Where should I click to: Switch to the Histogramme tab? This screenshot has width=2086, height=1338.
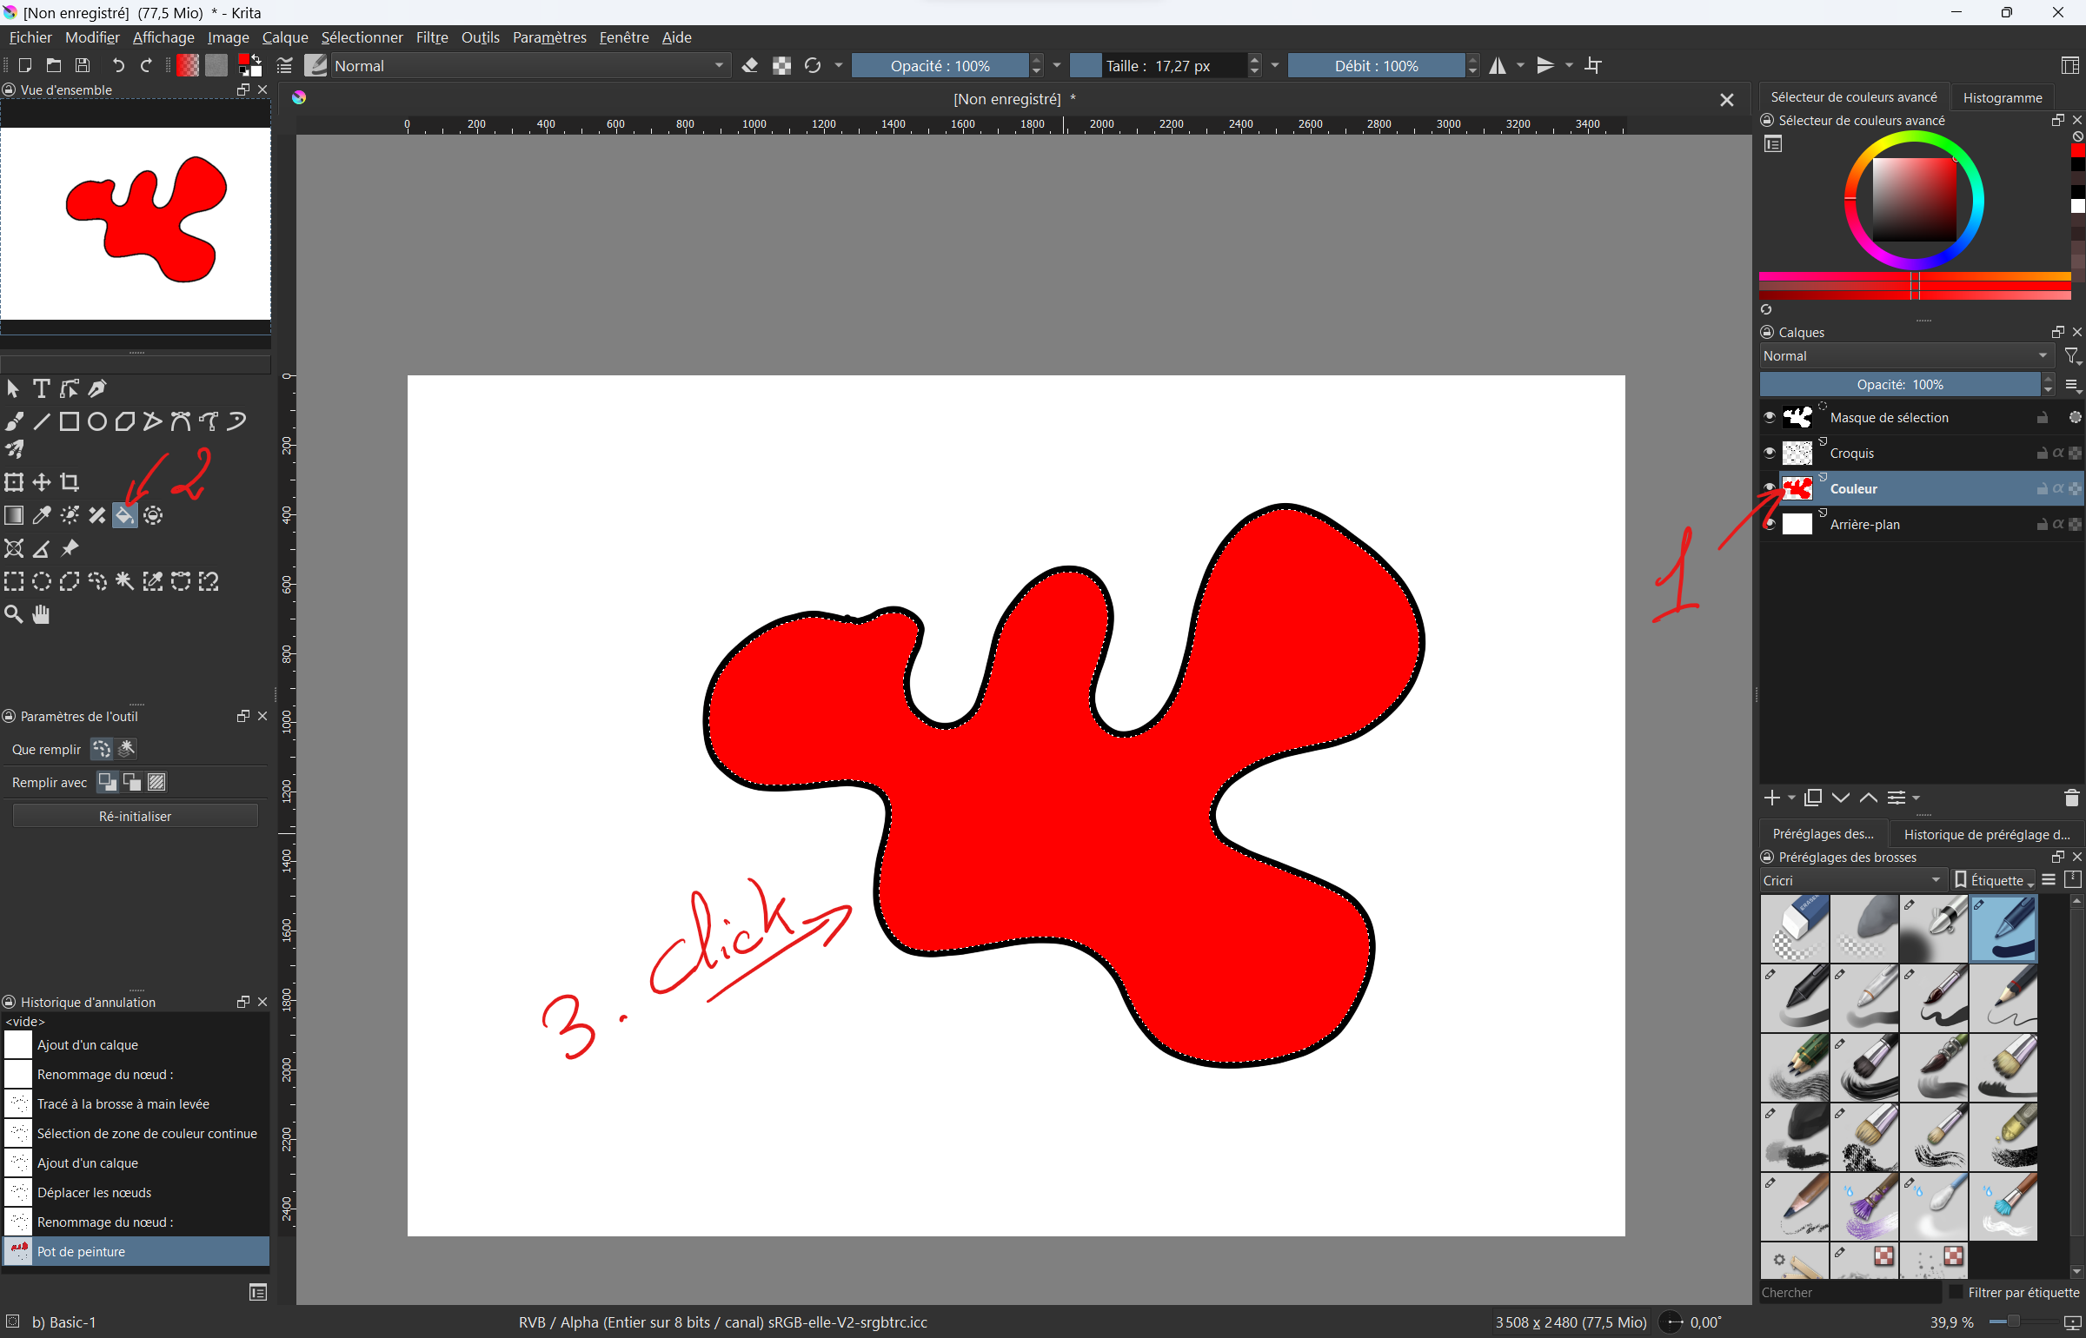click(2002, 97)
